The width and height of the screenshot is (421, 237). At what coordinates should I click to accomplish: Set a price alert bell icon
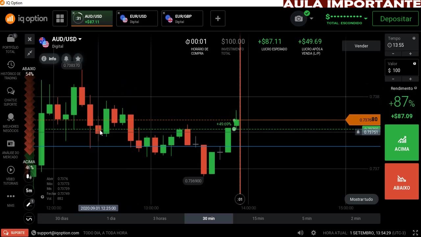[x=66, y=59]
